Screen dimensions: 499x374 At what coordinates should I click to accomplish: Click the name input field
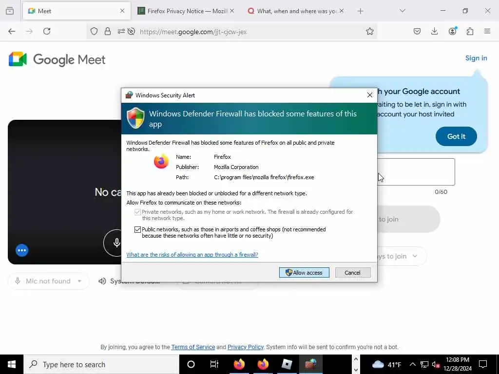coord(416,172)
